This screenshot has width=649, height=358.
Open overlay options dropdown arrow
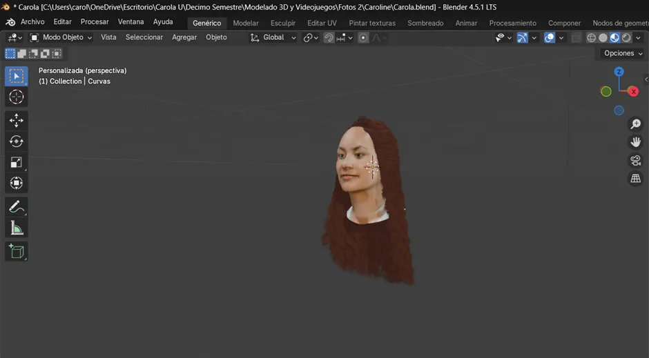[561, 38]
